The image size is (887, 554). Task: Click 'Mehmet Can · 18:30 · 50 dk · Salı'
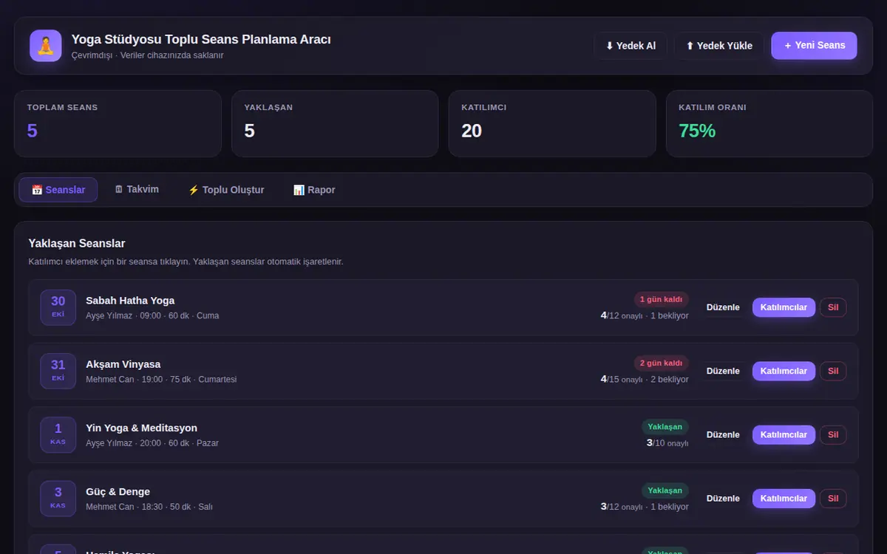(x=149, y=507)
